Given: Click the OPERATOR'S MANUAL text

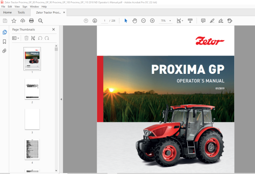Looking at the screenshot, I should coord(201,81).
